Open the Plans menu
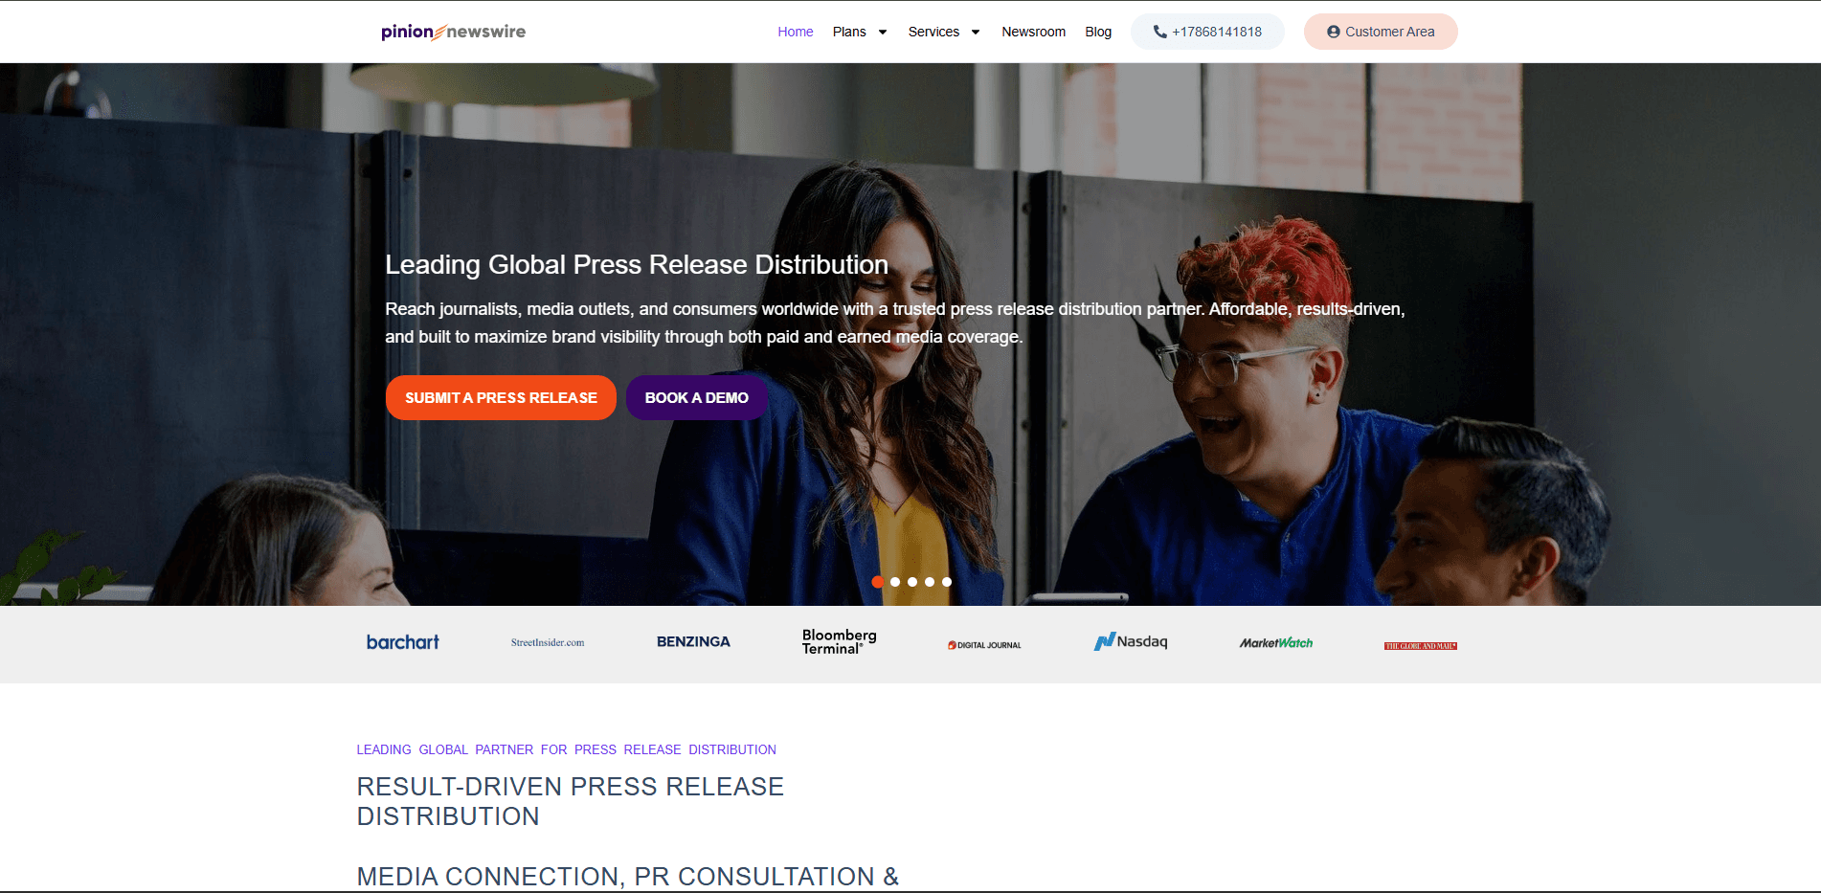 849,32
